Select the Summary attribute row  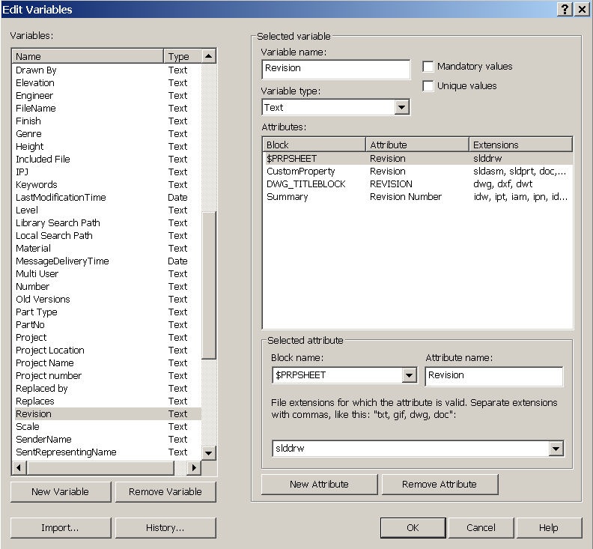click(418, 197)
